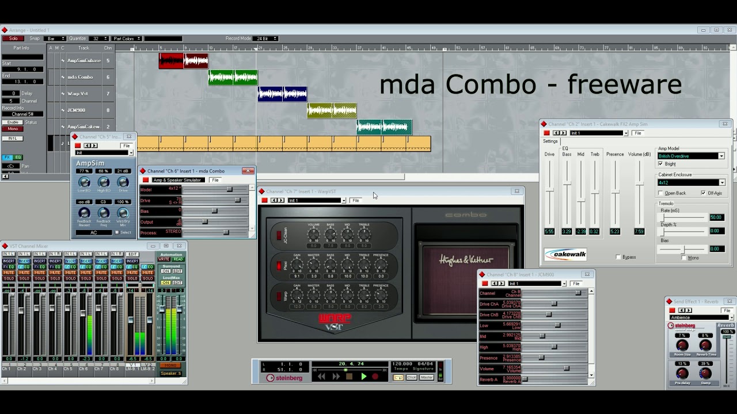Click the AmpSim Drive knob
This screenshot has width=737, height=414.
click(123, 182)
